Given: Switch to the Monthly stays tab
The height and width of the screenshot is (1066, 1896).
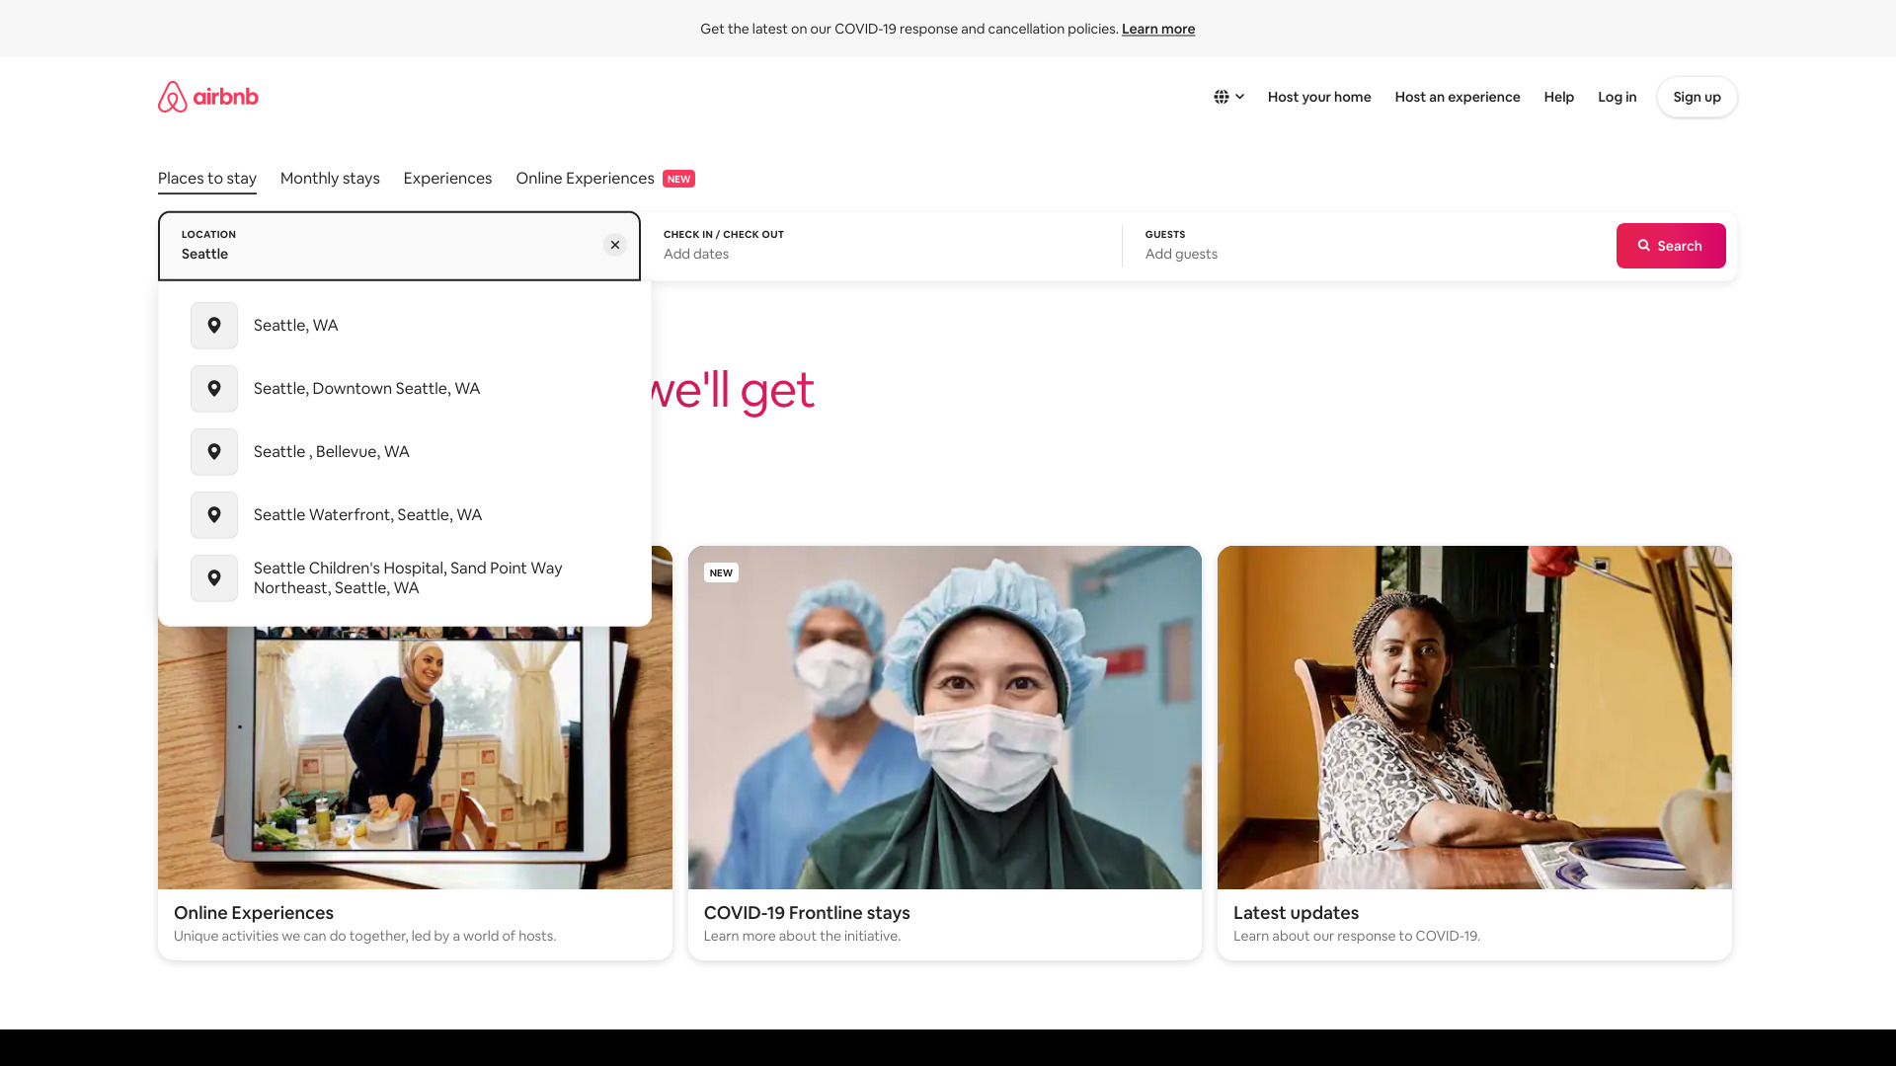Looking at the screenshot, I should click(330, 179).
